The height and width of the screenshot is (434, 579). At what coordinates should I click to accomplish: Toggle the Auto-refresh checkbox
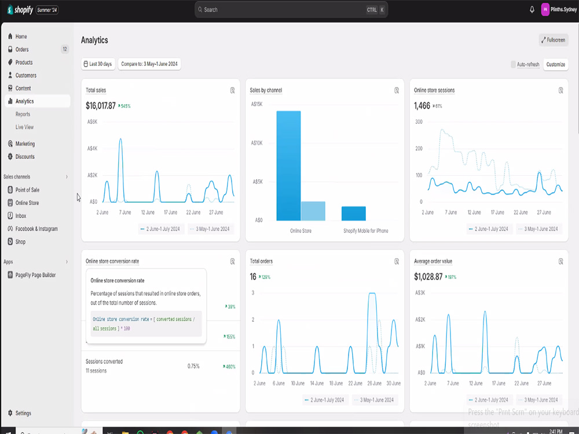tap(513, 64)
